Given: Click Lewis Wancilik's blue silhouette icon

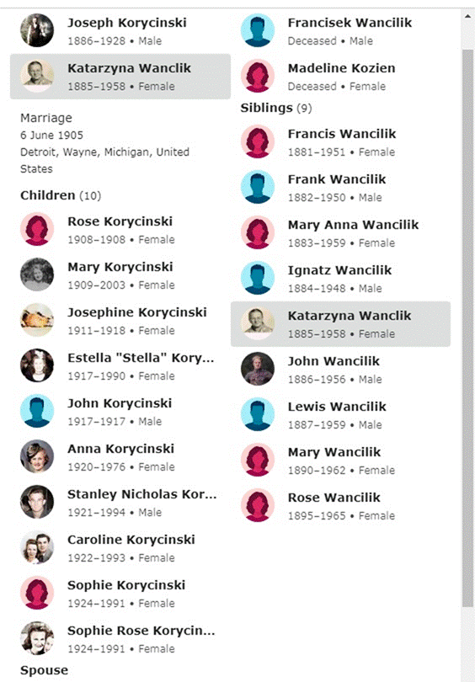Looking at the screenshot, I should tap(258, 414).
